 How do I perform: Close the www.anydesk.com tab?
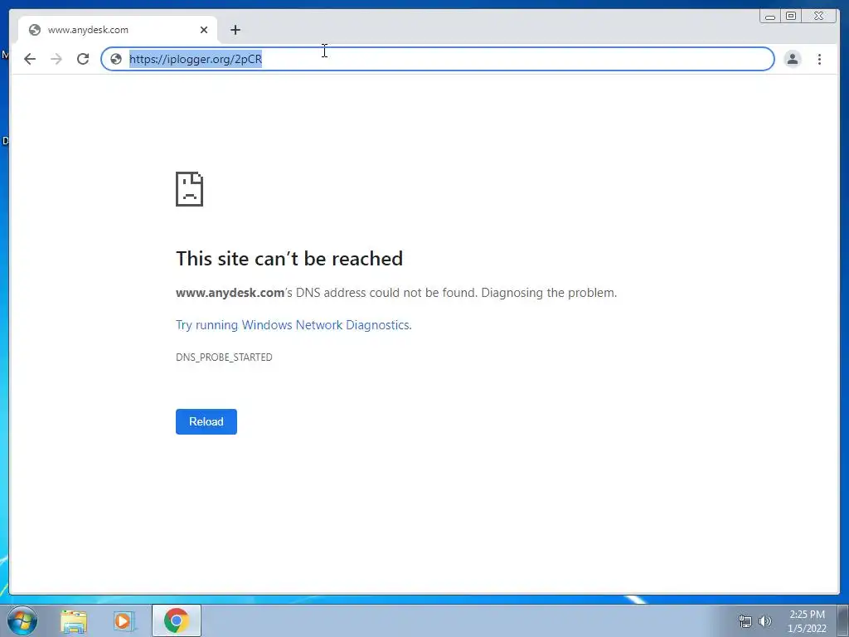(x=204, y=30)
